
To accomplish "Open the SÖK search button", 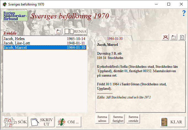I will [x=15, y=122].
